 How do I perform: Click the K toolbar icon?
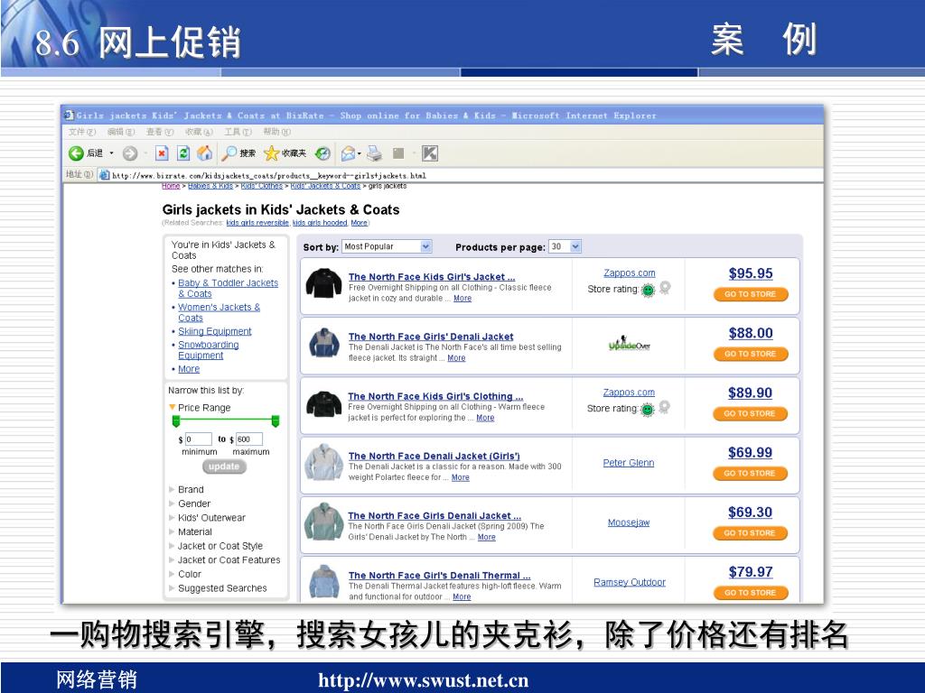[x=429, y=153]
